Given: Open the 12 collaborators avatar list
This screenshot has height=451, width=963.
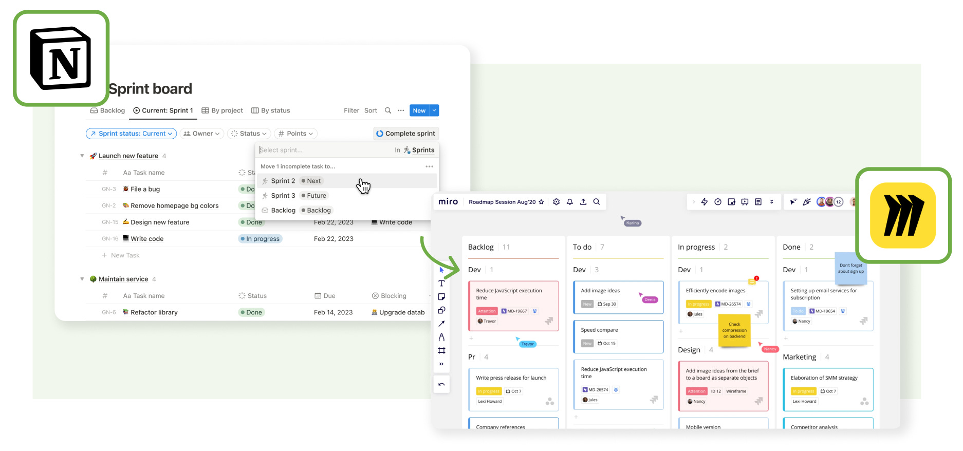Looking at the screenshot, I should pos(839,202).
